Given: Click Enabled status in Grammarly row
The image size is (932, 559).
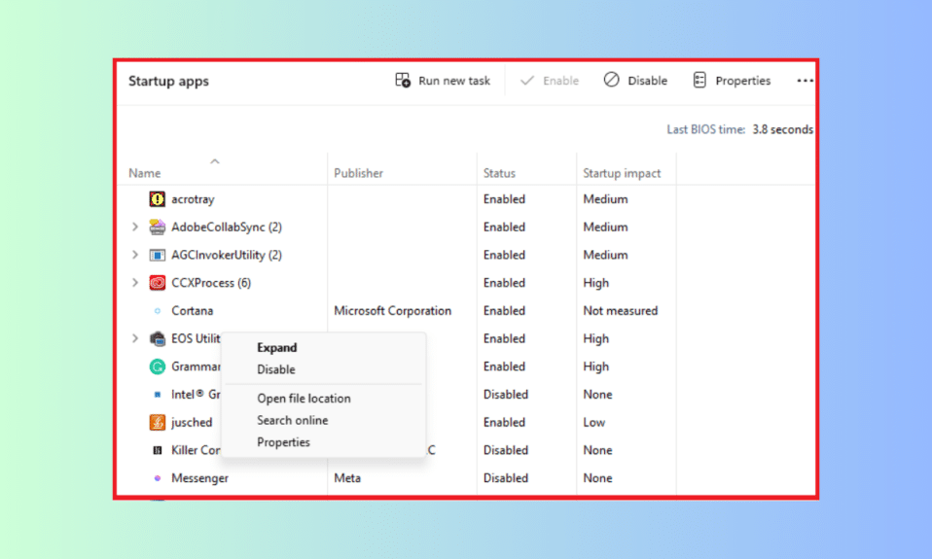Looking at the screenshot, I should [x=504, y=367].
